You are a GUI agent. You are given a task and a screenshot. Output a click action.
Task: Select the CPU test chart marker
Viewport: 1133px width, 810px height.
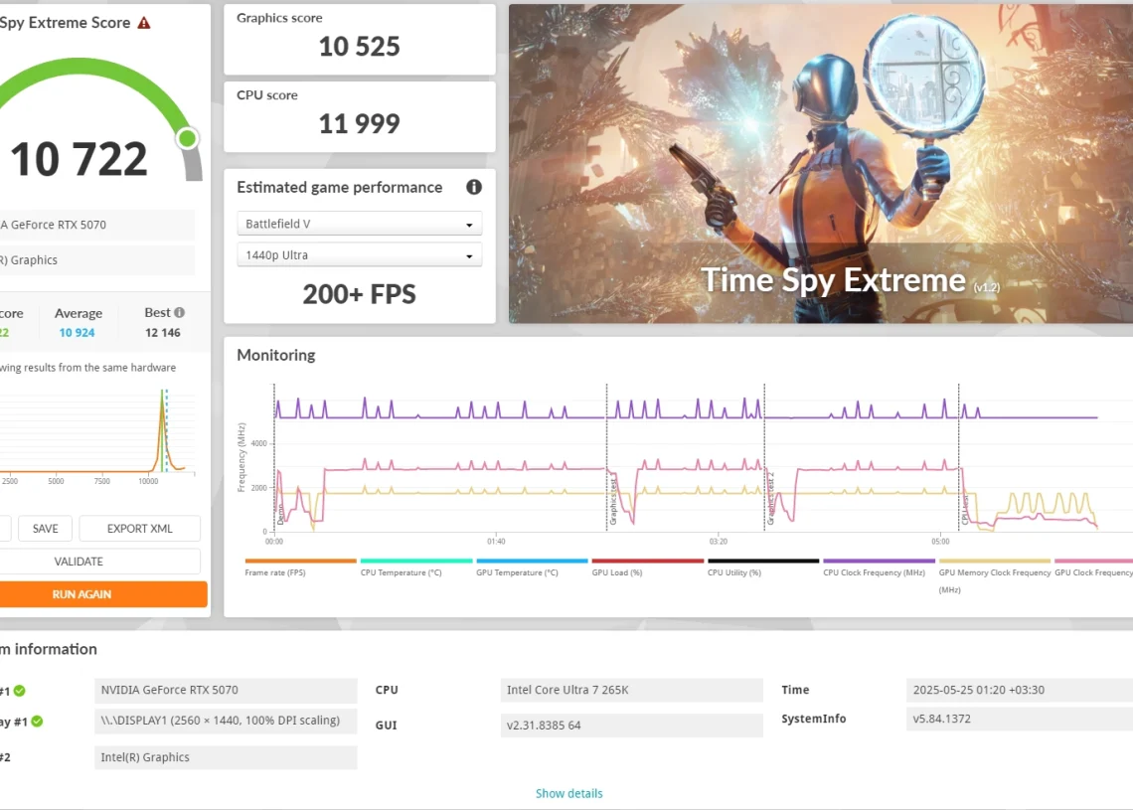965,510
